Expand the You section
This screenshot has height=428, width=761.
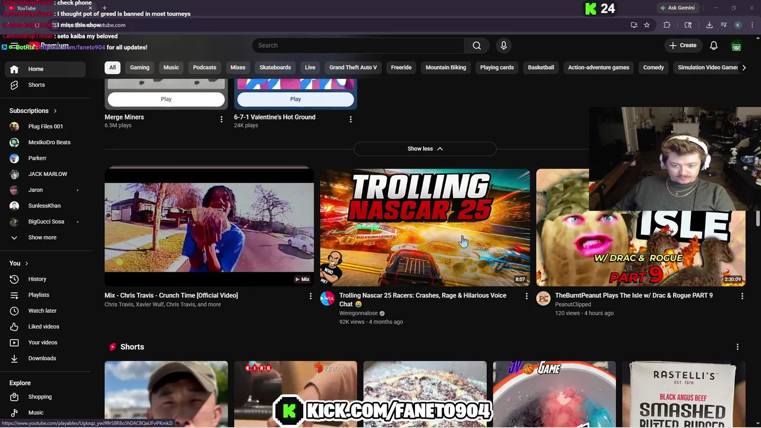(x=19, y=263)
